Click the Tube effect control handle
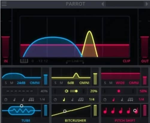 click(22, 106)
